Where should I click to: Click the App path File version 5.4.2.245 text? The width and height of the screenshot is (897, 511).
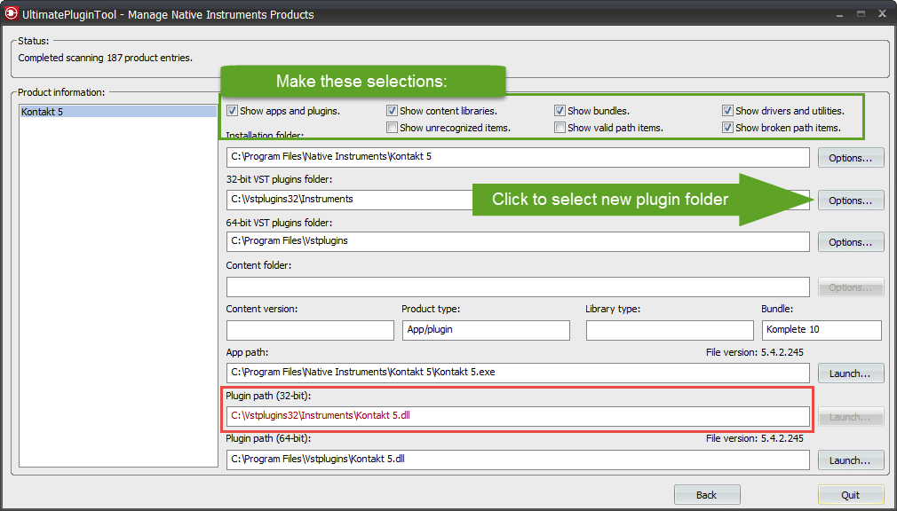[755, 353]
